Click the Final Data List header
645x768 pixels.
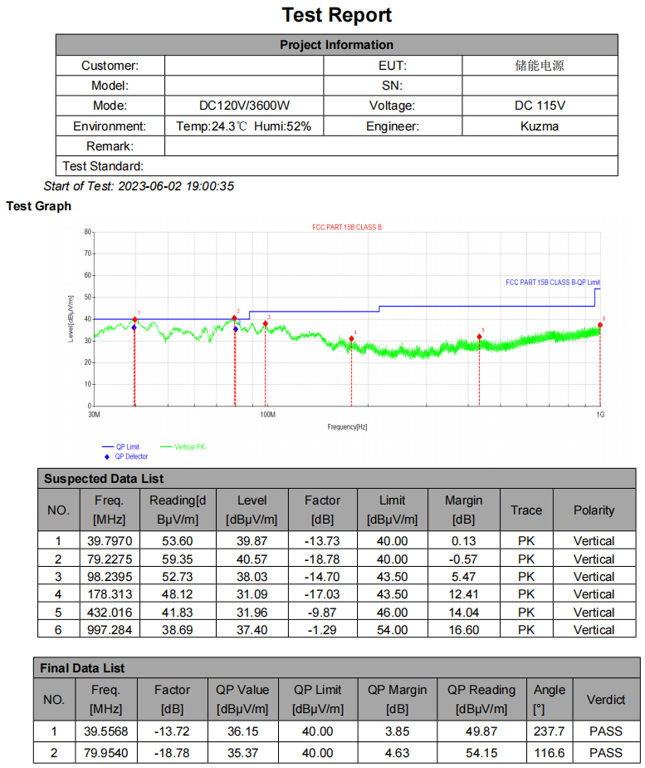point(84,667)
